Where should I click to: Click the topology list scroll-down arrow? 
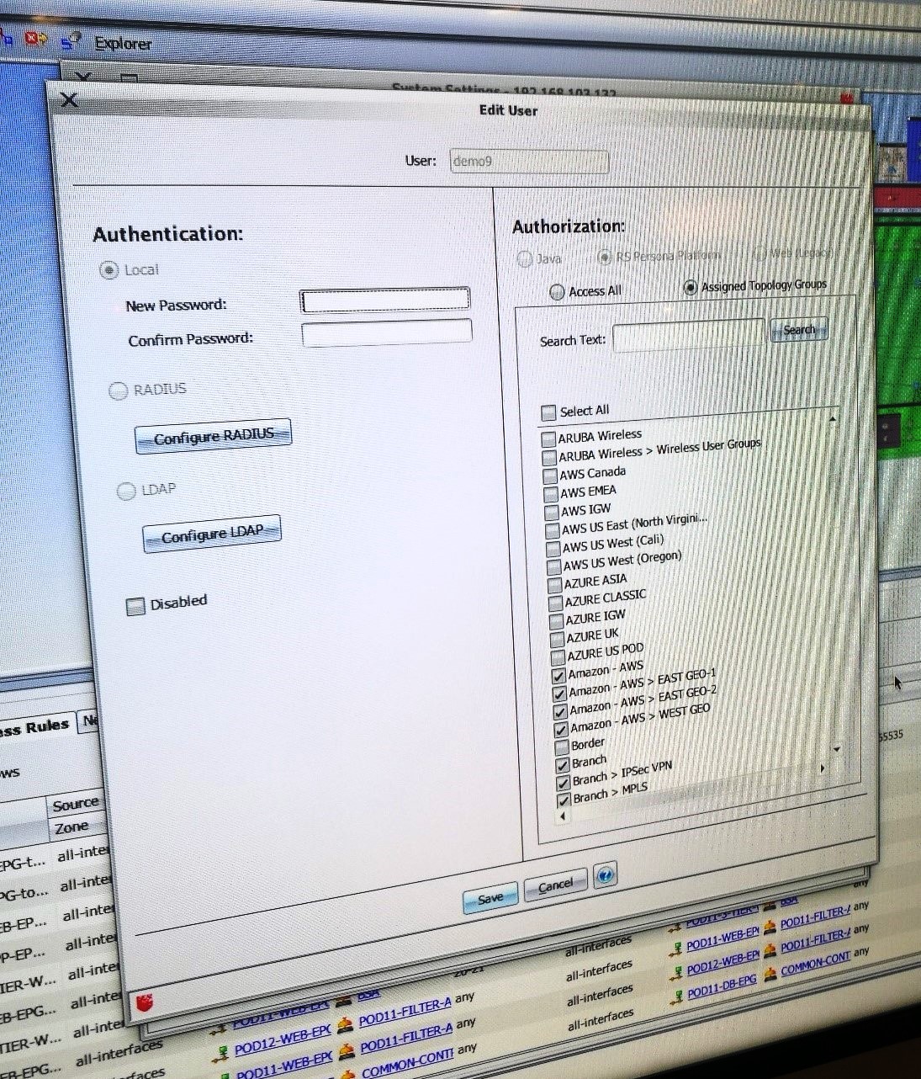836,748
